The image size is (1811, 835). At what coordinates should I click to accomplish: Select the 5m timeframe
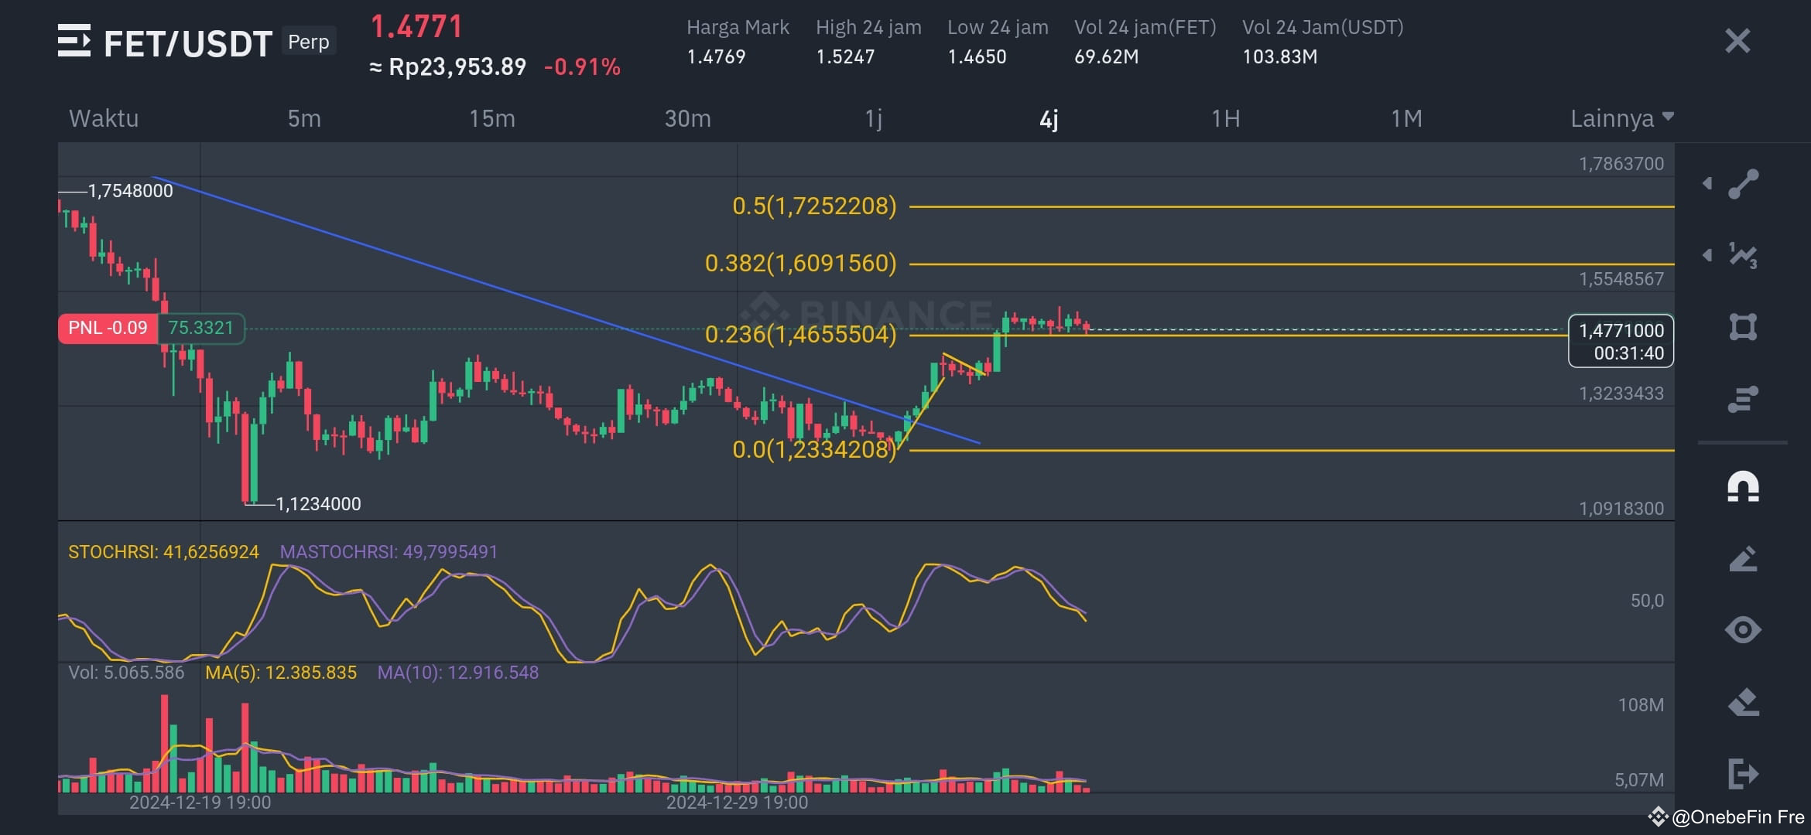(304, 118)
